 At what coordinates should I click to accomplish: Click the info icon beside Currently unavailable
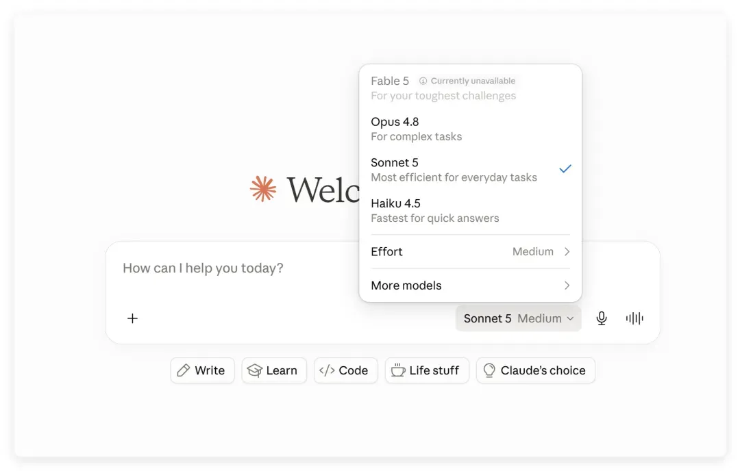(423, 81)
